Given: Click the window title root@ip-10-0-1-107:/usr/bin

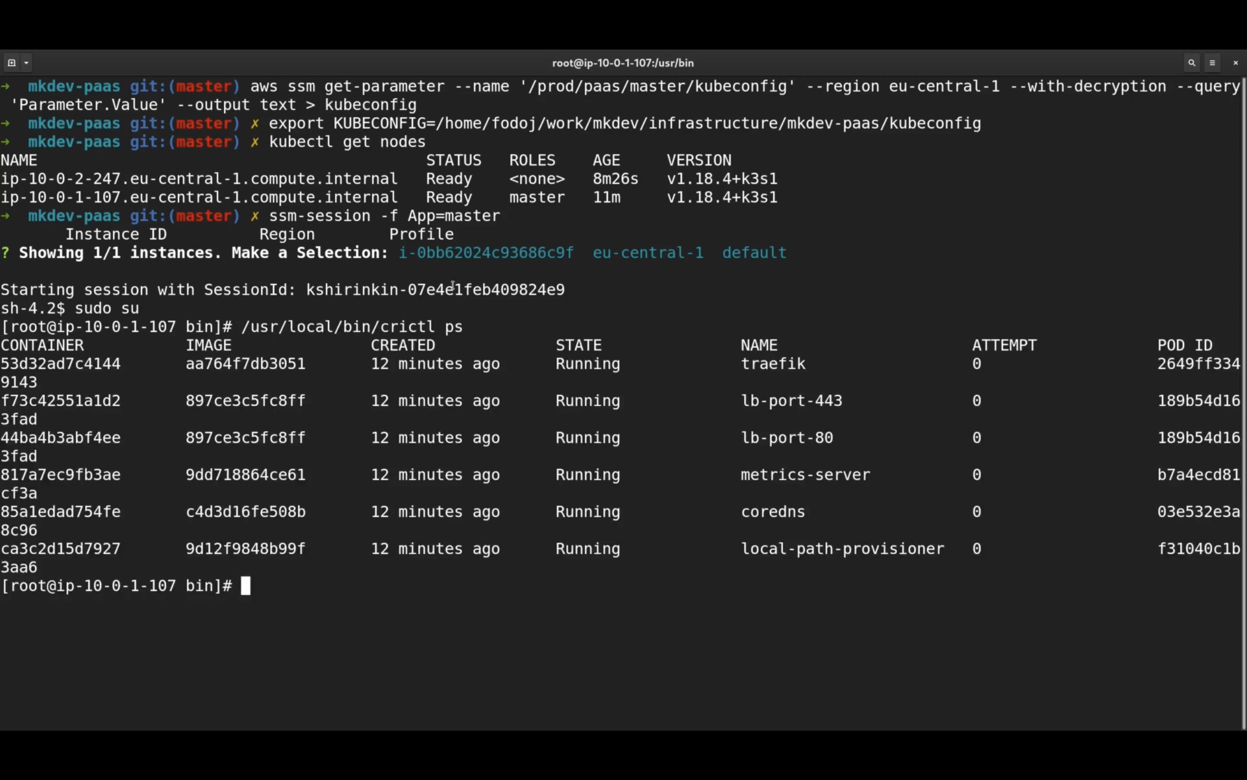Looking at the screenshot, I should [x=623, y=63].
